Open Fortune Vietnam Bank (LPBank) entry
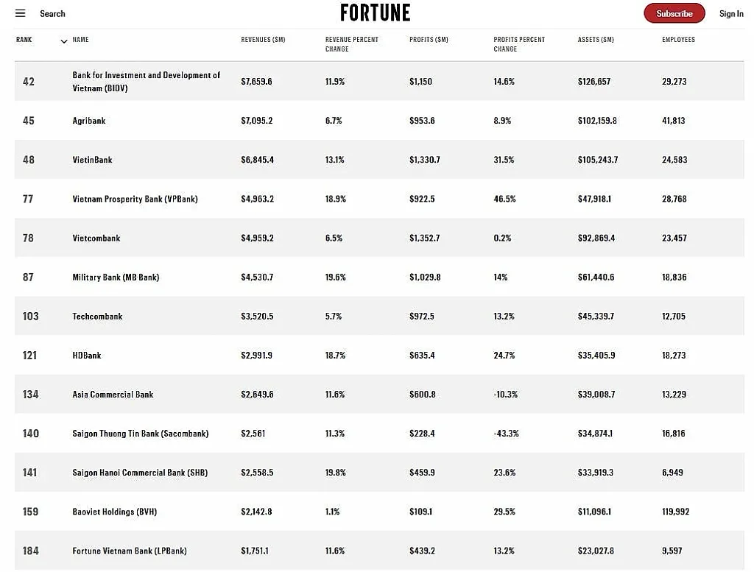The height and width of the screenshot is (572, 754). click(x=130, y=551)
